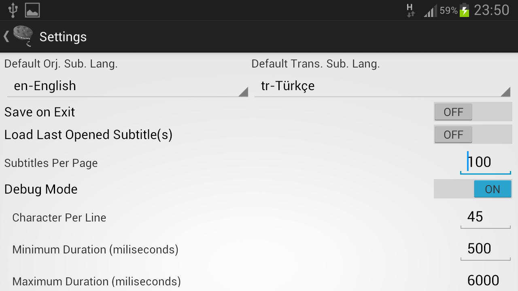
Task: Tap the H data network icon
Action: 410,10
